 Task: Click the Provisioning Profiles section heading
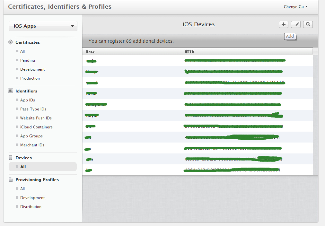tap(37, 179)
